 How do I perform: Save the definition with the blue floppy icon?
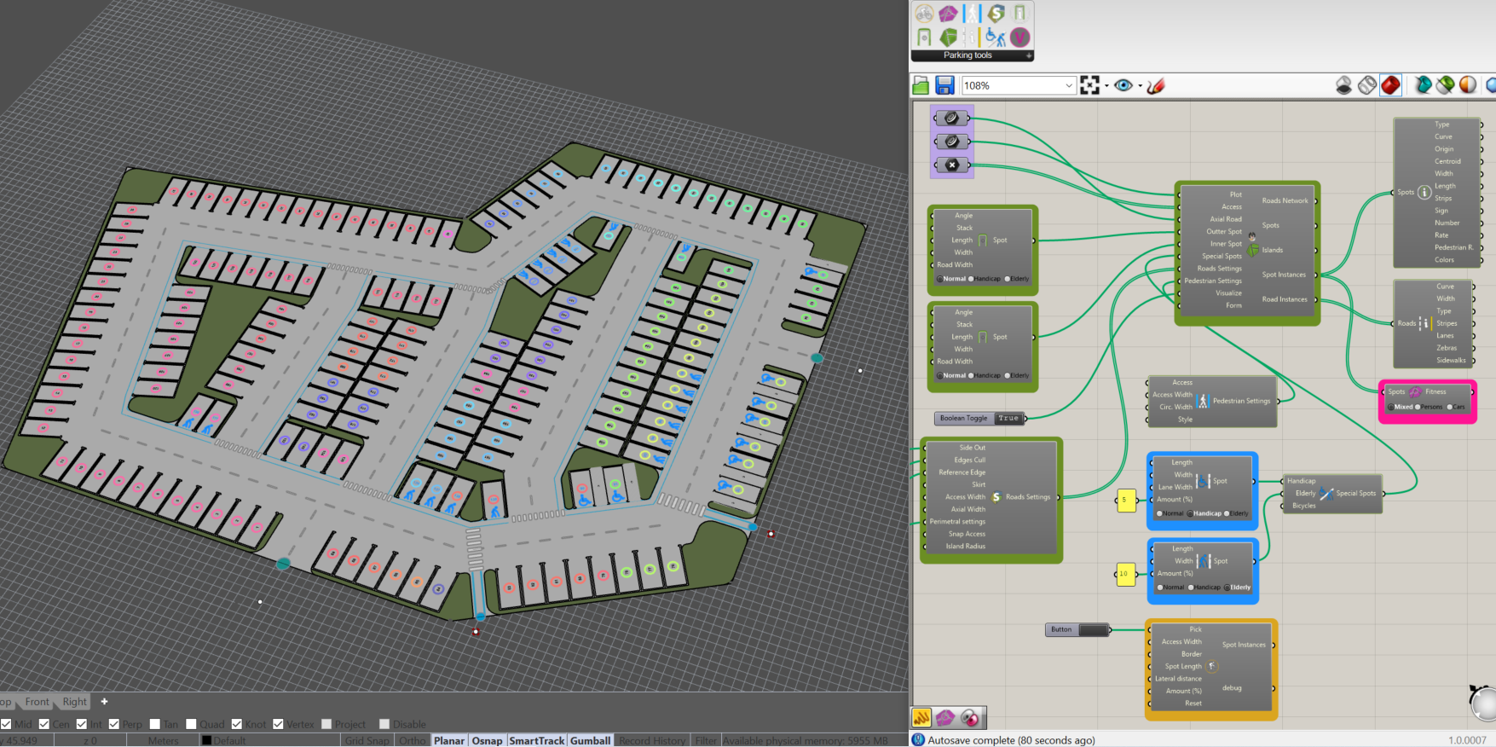coord(944,85)
